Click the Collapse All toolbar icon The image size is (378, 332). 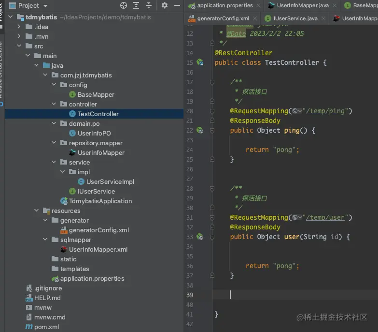[x=149, y=5]
